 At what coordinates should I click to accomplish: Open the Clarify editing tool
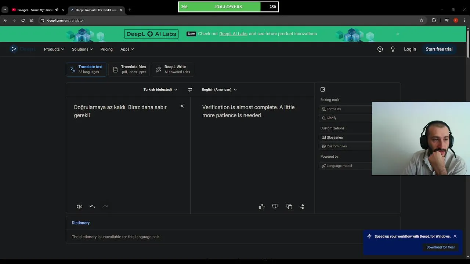tap(346, 118)
